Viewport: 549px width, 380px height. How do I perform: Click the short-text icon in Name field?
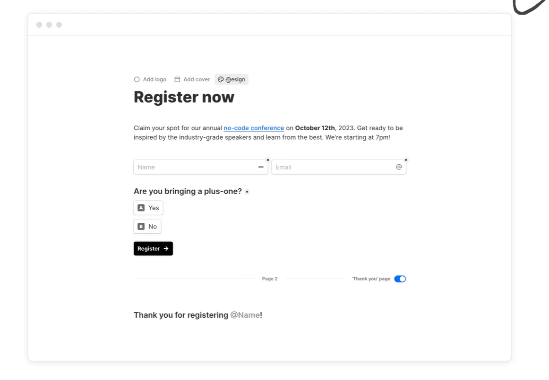pos(261,167)
